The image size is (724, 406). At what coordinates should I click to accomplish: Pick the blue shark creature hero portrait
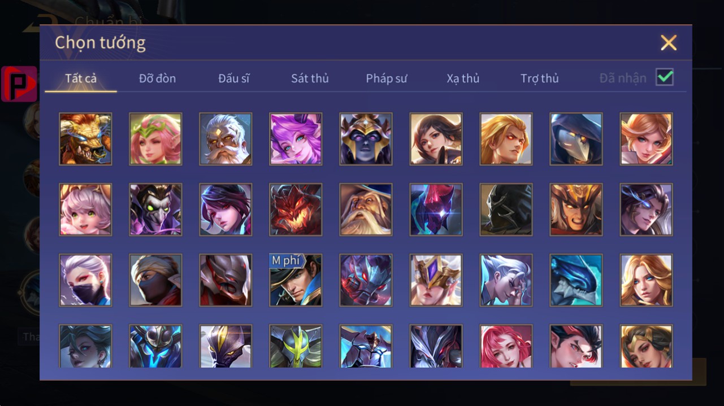tap(576, 280)
